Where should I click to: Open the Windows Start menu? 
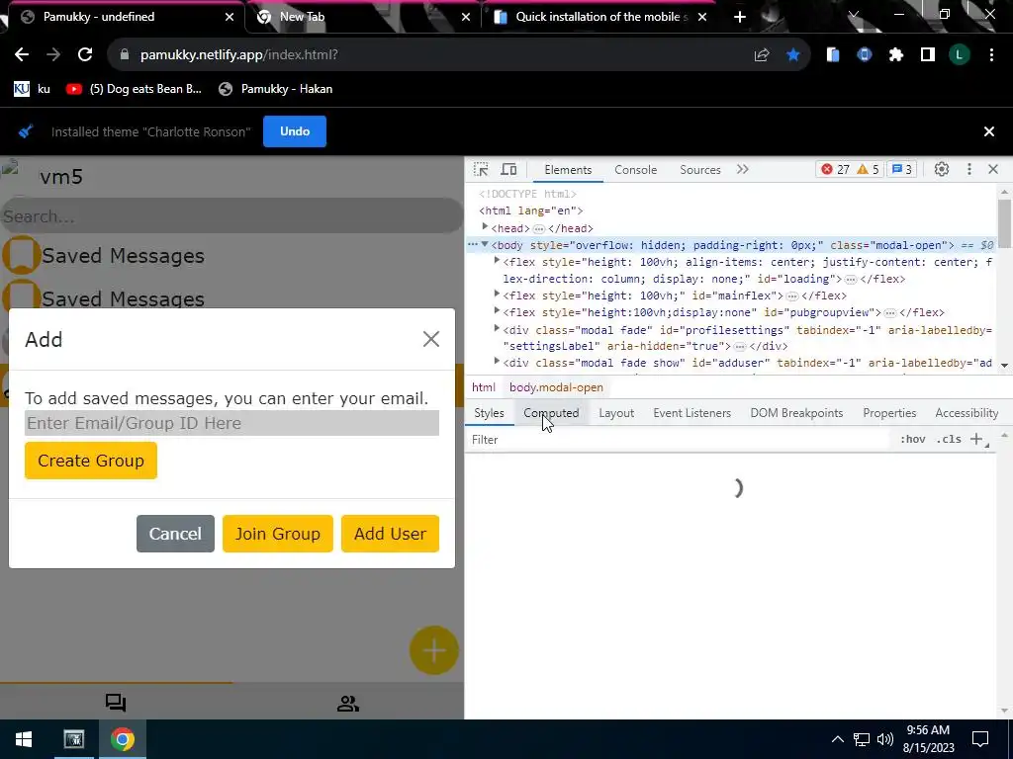[24, 739]
